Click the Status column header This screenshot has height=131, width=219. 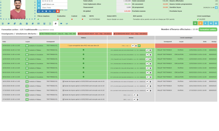(83, 38)
